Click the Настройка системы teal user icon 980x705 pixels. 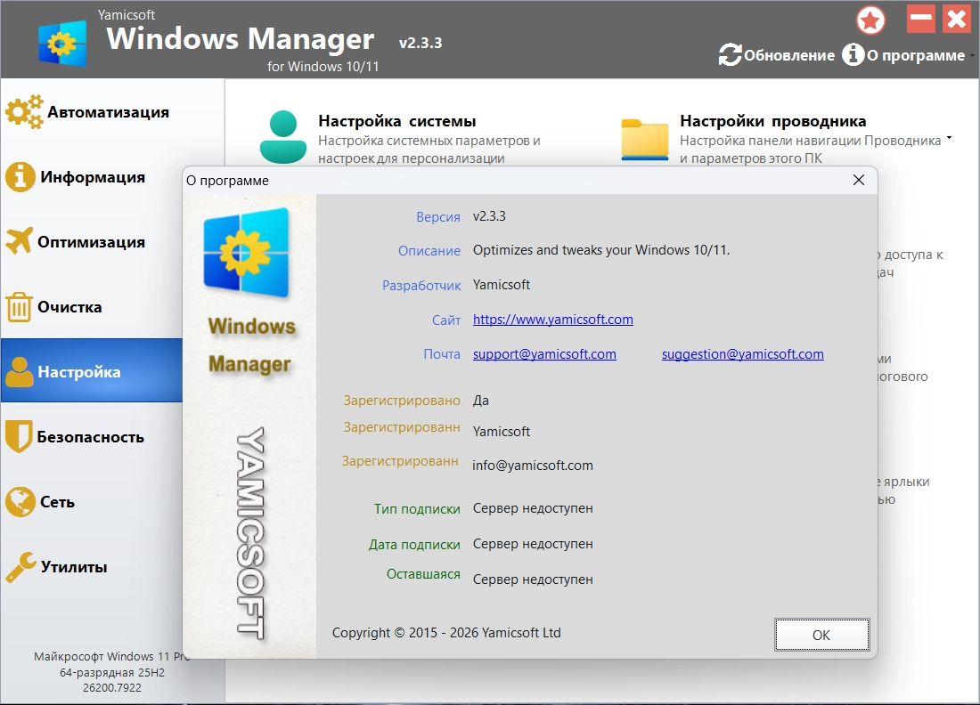coord(283,137)
